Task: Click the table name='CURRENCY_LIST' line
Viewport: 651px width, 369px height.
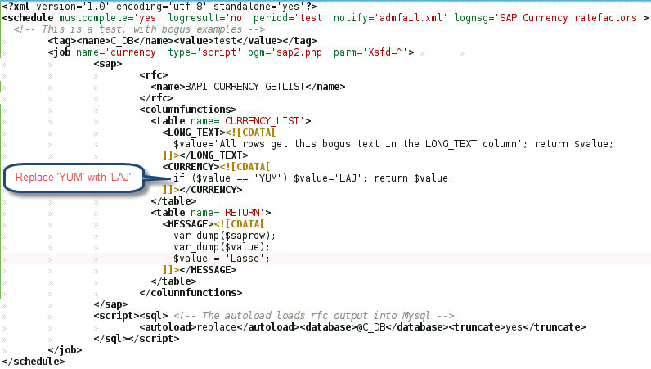Action: 231,121
